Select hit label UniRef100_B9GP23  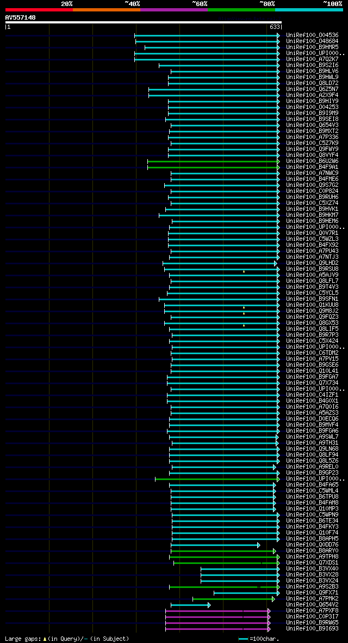click(312, 473)
